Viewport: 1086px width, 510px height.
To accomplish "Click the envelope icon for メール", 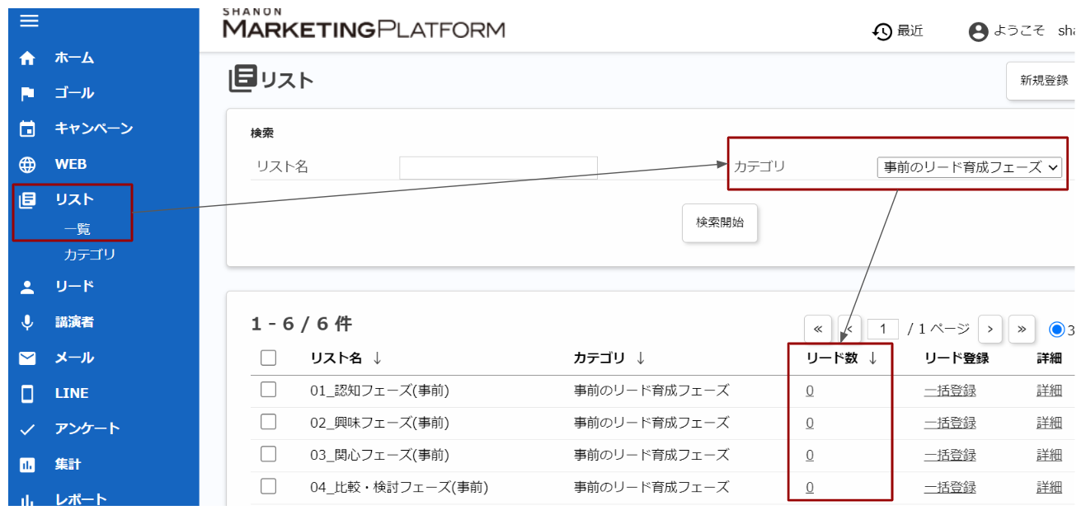I will pos(27,358).
